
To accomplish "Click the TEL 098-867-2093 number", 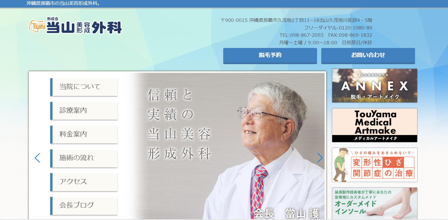I will click(x=301, y=35).
